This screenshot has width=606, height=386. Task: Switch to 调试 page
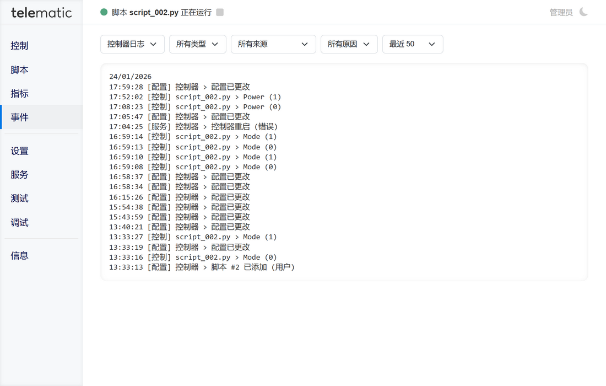(x=20, y=223)
